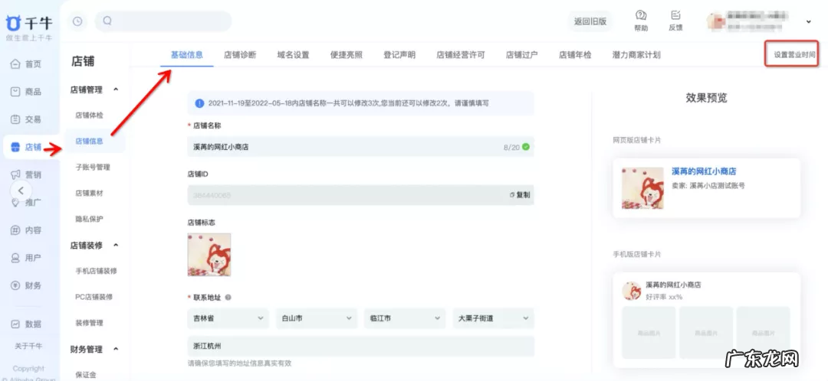
Task: Open 交易 trade in sidebar
Action: click(x=26, y=119)
